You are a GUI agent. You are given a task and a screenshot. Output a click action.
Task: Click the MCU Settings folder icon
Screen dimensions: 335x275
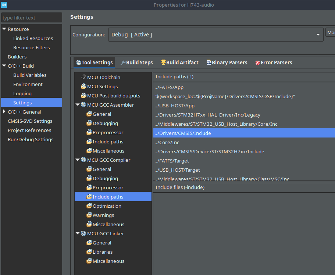tap(83, 86)
